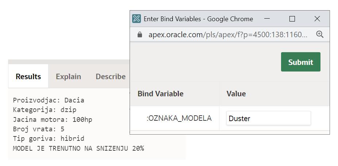Click the Value column header

[x=236, y=94]
